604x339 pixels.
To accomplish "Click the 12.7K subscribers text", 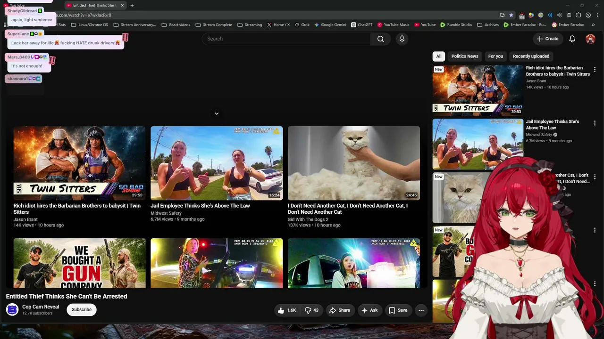I will click(x=37, y=313).
